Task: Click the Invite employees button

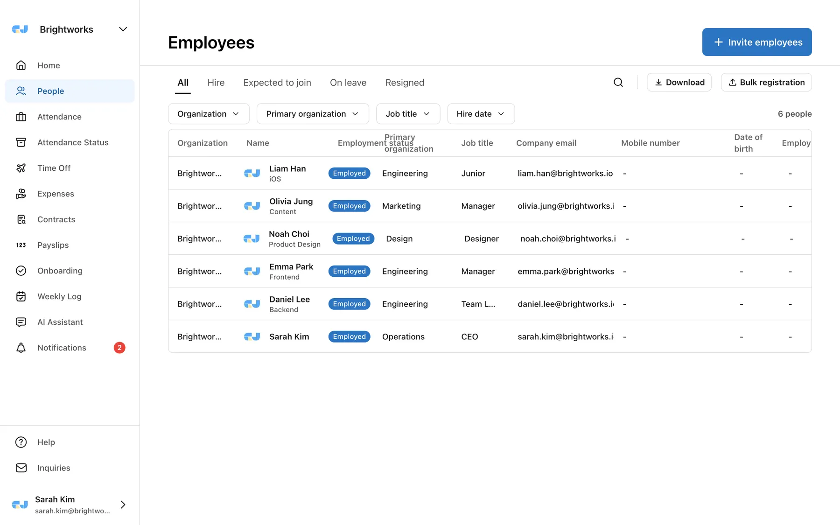Action: point(757,42)
